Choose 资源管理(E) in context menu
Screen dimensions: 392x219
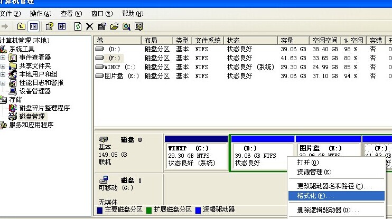click(336, 172)
